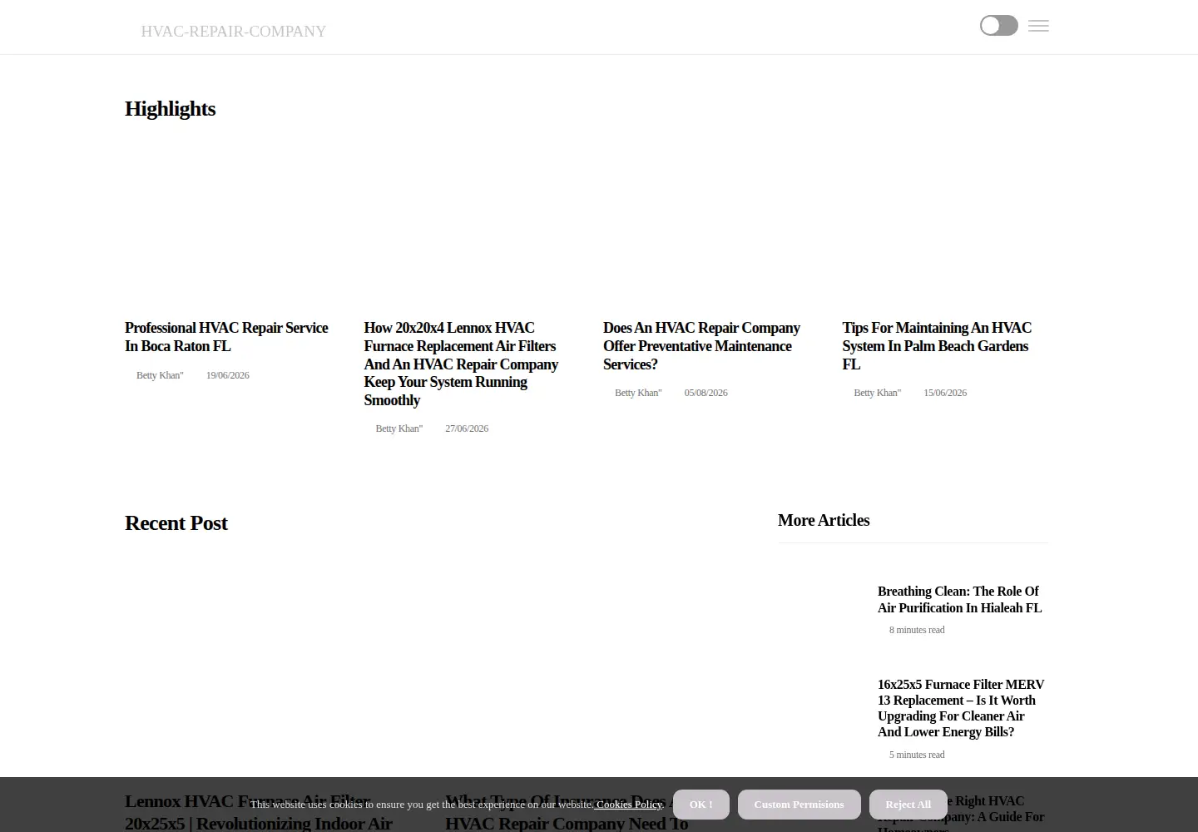Screen dimensions: 1198x832
Task: Click date 05/08/2026 under preventative maintenance post
Action: [705, 393]
